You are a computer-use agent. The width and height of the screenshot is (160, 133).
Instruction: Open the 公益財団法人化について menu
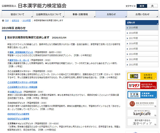pos(49,14)
